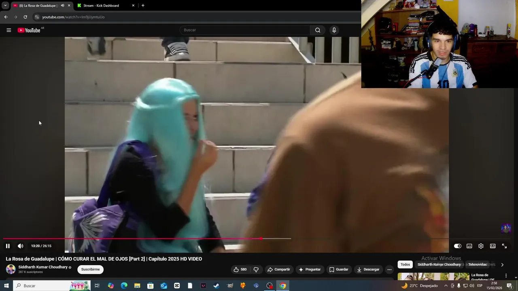
Task: Go back in browser history
Action: pyautogui.click(x=6, y=17)
